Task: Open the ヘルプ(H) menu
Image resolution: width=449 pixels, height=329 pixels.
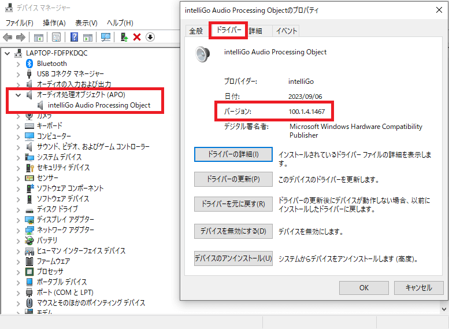Action: pyautogui.click(x=120, y=23)
